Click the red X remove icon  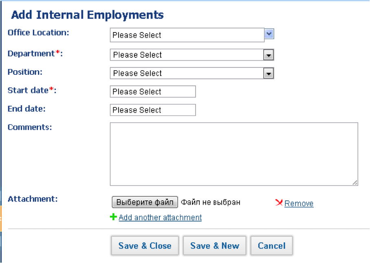coord(279,202)
